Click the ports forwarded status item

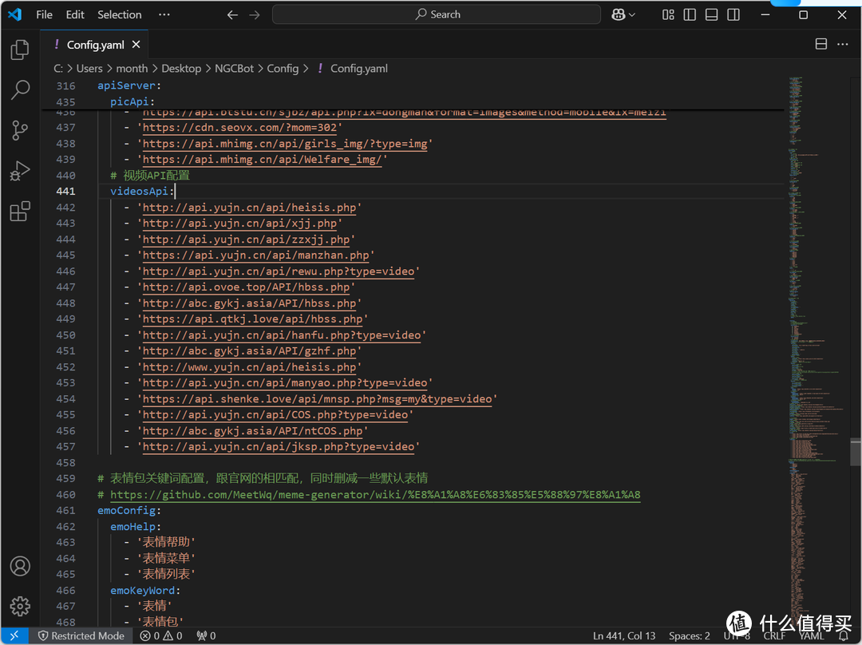click(206, 635)
